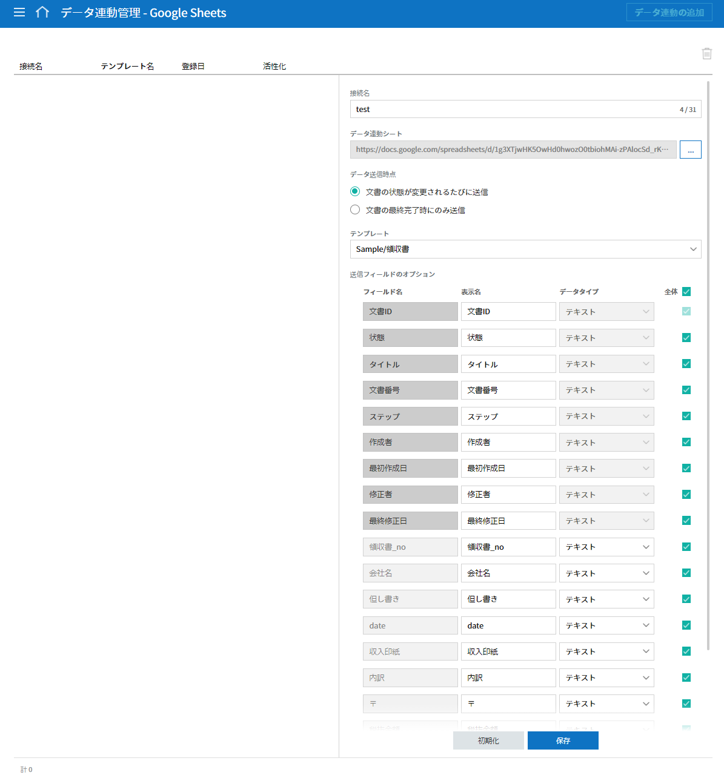Click the 保存 button
The width and height of the screenshot is (724, 778).
click(563, 740)
